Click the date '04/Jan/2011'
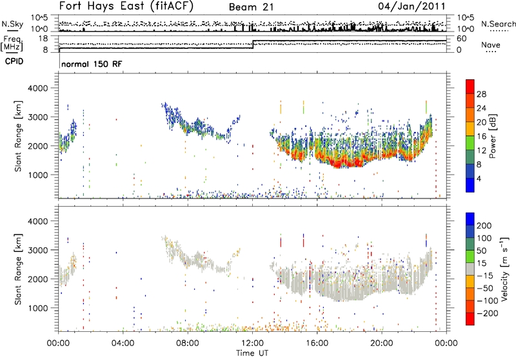Image resolution: width=516 pixels, height=357 pixels. 412,6
